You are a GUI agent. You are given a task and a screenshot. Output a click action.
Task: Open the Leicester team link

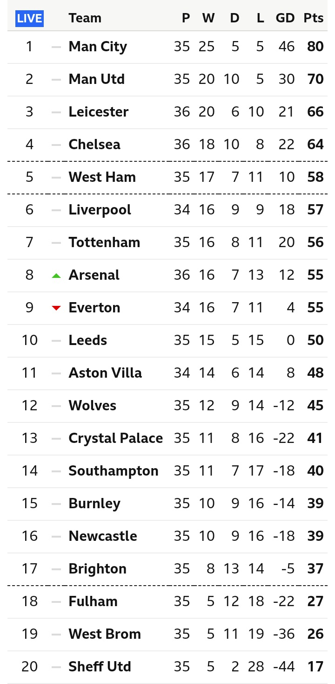click(x=98, y=112)
